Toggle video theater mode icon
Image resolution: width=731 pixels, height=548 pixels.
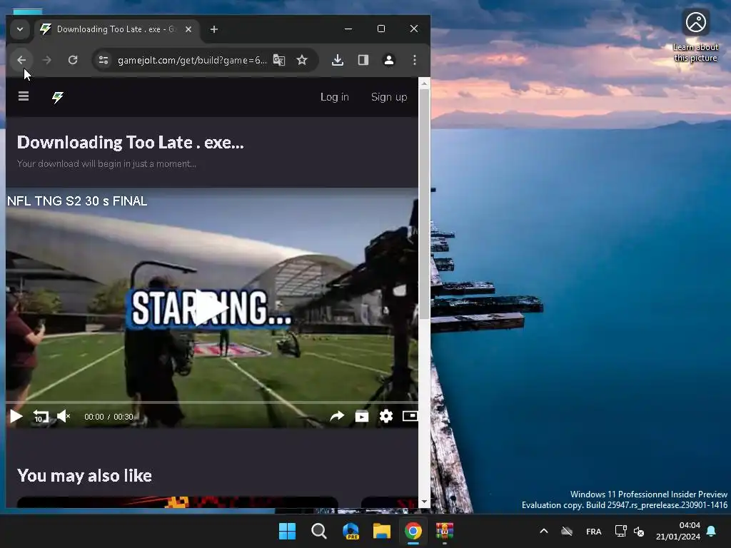point(410,416)
